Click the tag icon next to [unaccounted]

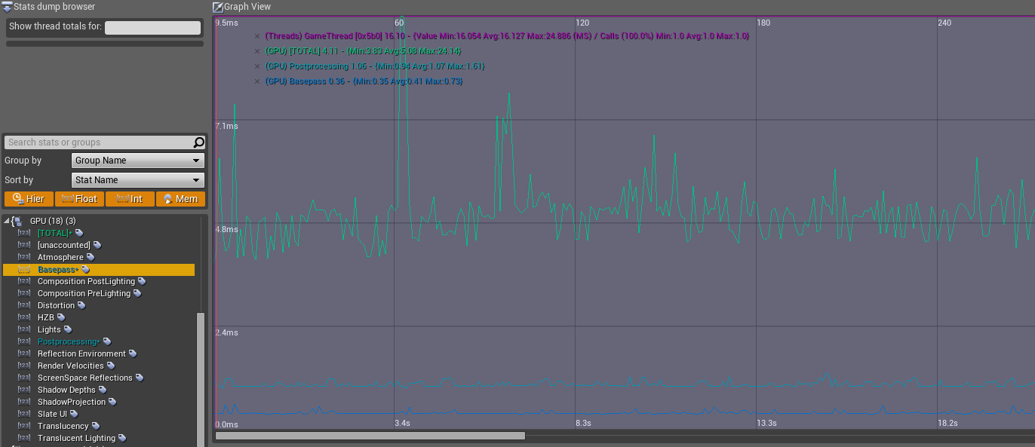click(97, 245)
